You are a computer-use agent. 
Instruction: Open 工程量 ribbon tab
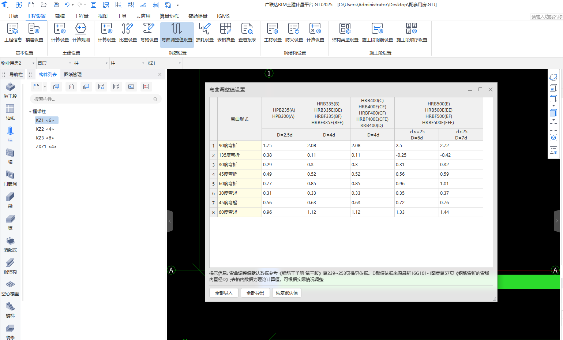[81, 16]
